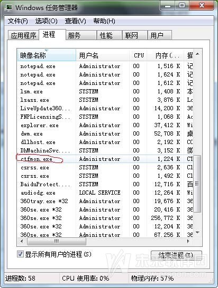Select the BaiduProtect process
Screen dimensions: 218x288
105,184
